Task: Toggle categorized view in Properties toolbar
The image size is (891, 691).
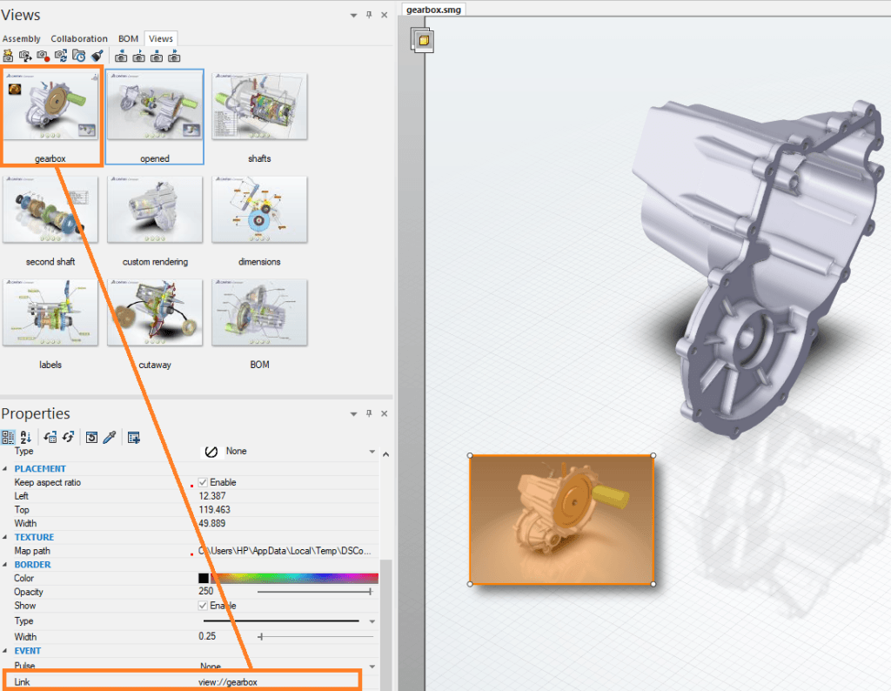Action: pyautogui.click(x=8, y=438)
